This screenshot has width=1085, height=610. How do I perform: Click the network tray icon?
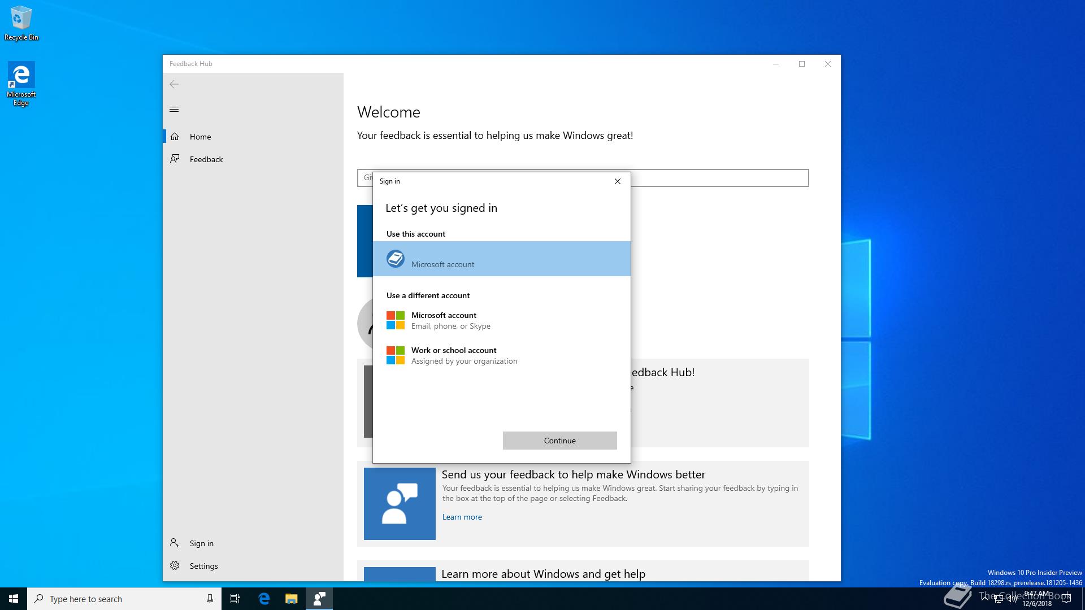point(998,599)
